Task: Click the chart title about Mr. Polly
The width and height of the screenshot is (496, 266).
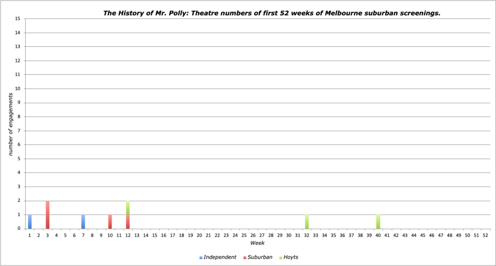Action: pos(272,13)
